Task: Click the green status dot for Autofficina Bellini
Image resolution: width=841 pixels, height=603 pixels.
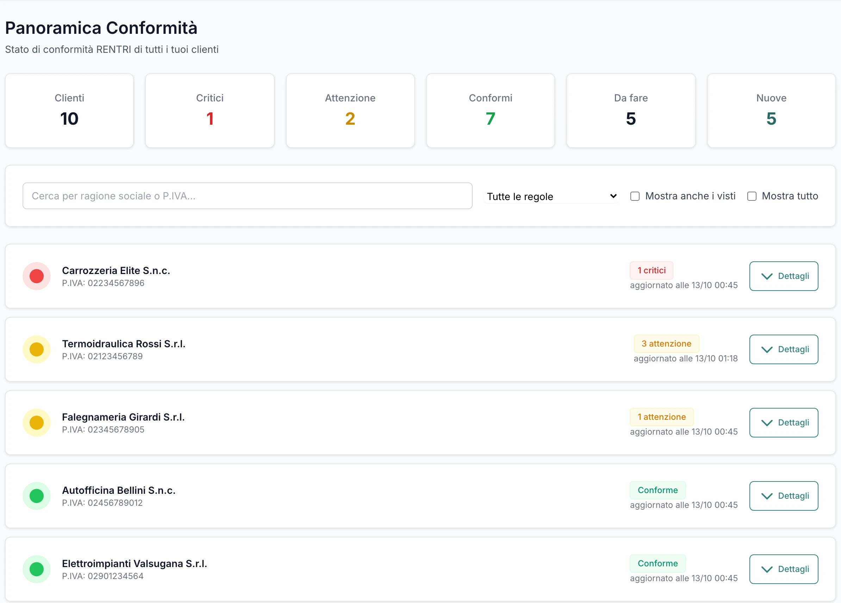Action: (36, 496)
